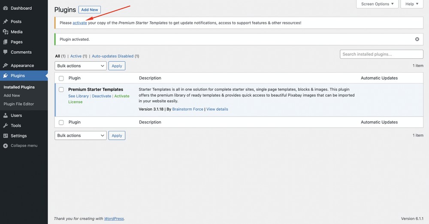Click Activate License link
The image size is (429, 224).
pos(99,99)
